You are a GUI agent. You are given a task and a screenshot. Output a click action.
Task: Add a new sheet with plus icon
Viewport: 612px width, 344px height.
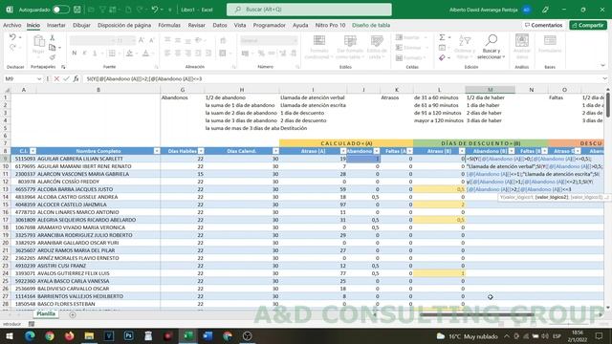point(73,314)
